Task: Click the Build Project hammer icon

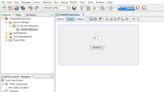Action: click(x=82, y=8)
